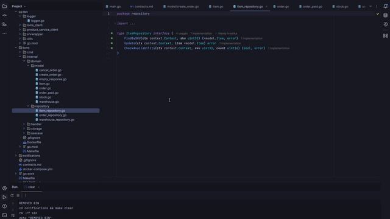This screenshot has height=219, width=390.
Task: Switch to the main.go tab
Action: pos(113,7)
